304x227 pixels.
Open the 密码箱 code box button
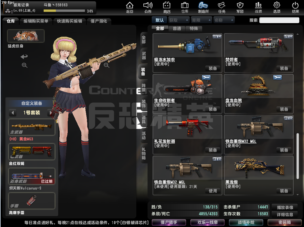(x=285, y=222)
